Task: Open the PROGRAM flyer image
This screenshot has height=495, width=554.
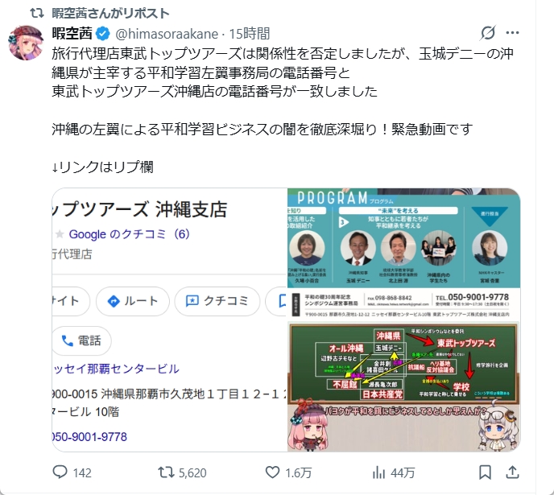Action: (404, 254)
